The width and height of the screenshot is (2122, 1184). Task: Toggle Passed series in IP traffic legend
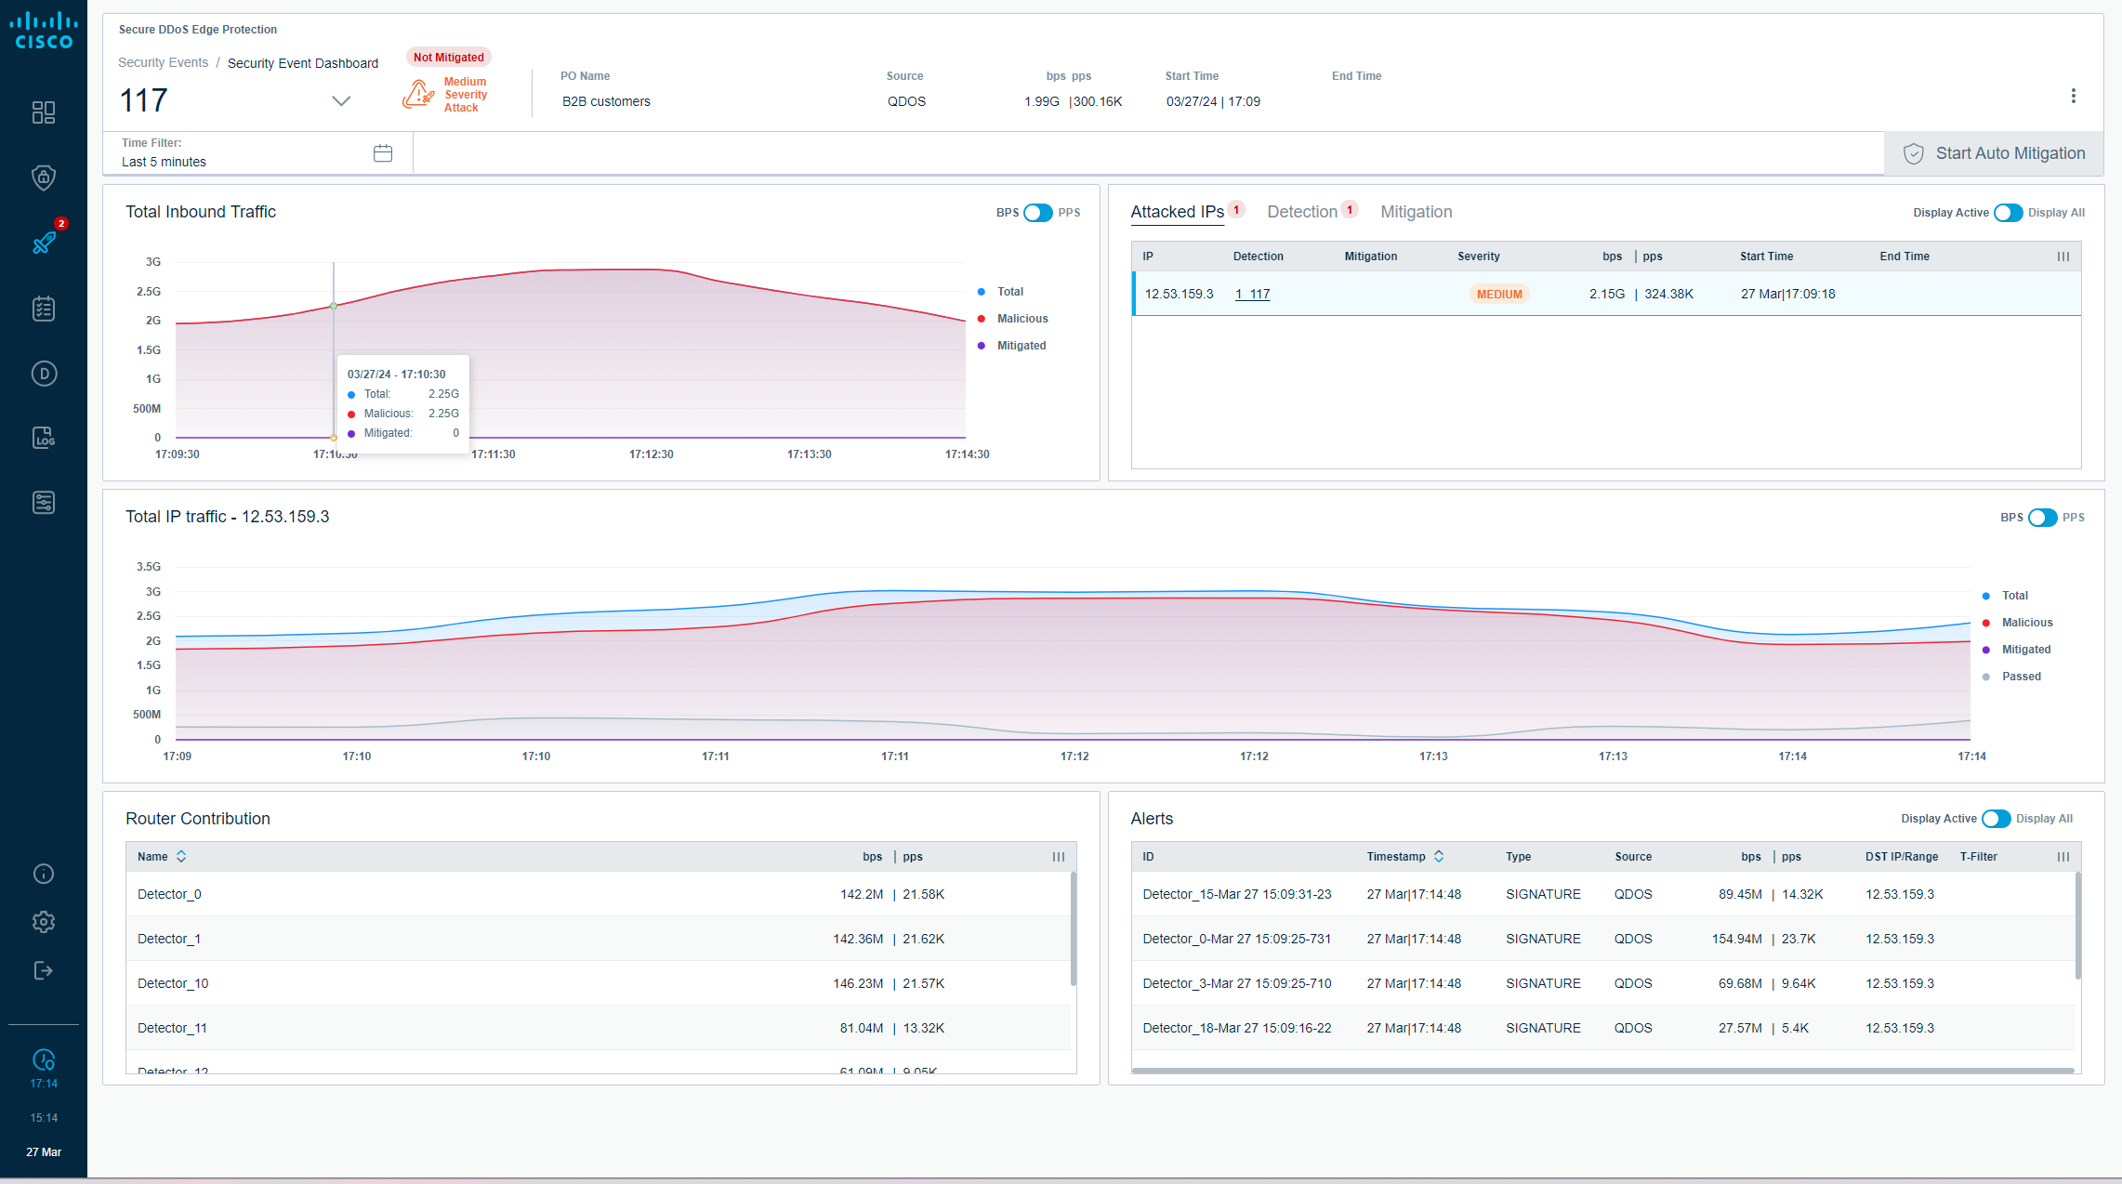pyautogui.click(x=2011, y=677)
